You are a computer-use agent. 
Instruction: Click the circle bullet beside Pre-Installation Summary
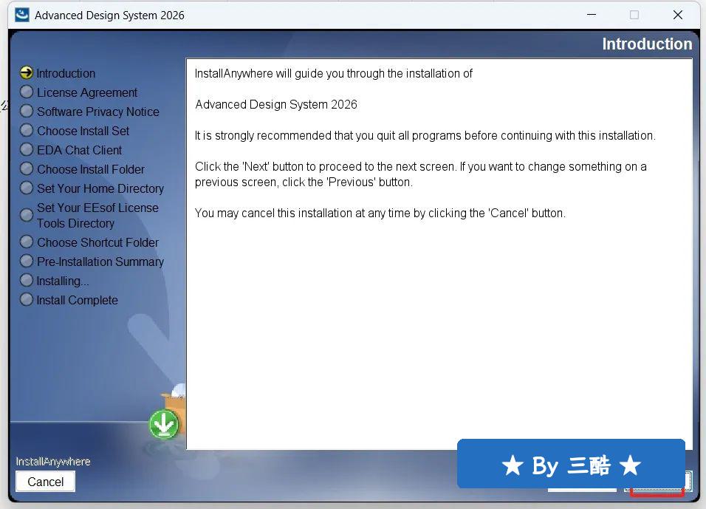[x=27, y=261]
